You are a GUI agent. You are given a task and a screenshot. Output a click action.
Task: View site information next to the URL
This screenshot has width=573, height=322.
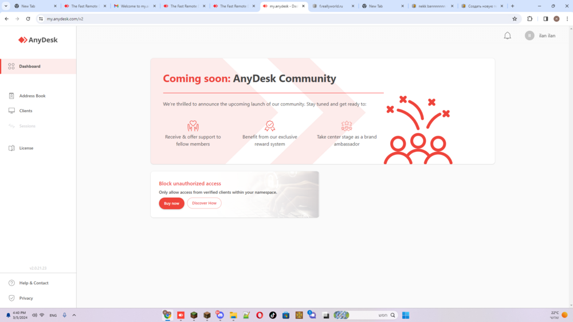pos(41,19)
